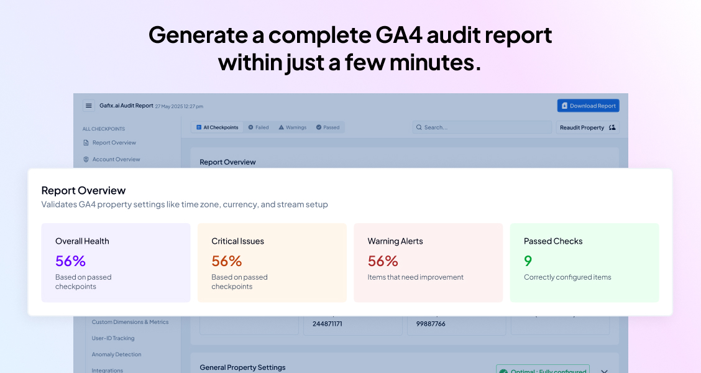Click the Reaudit Property button
This screenshot has width=701, height=373.
(x=587, y=127)
